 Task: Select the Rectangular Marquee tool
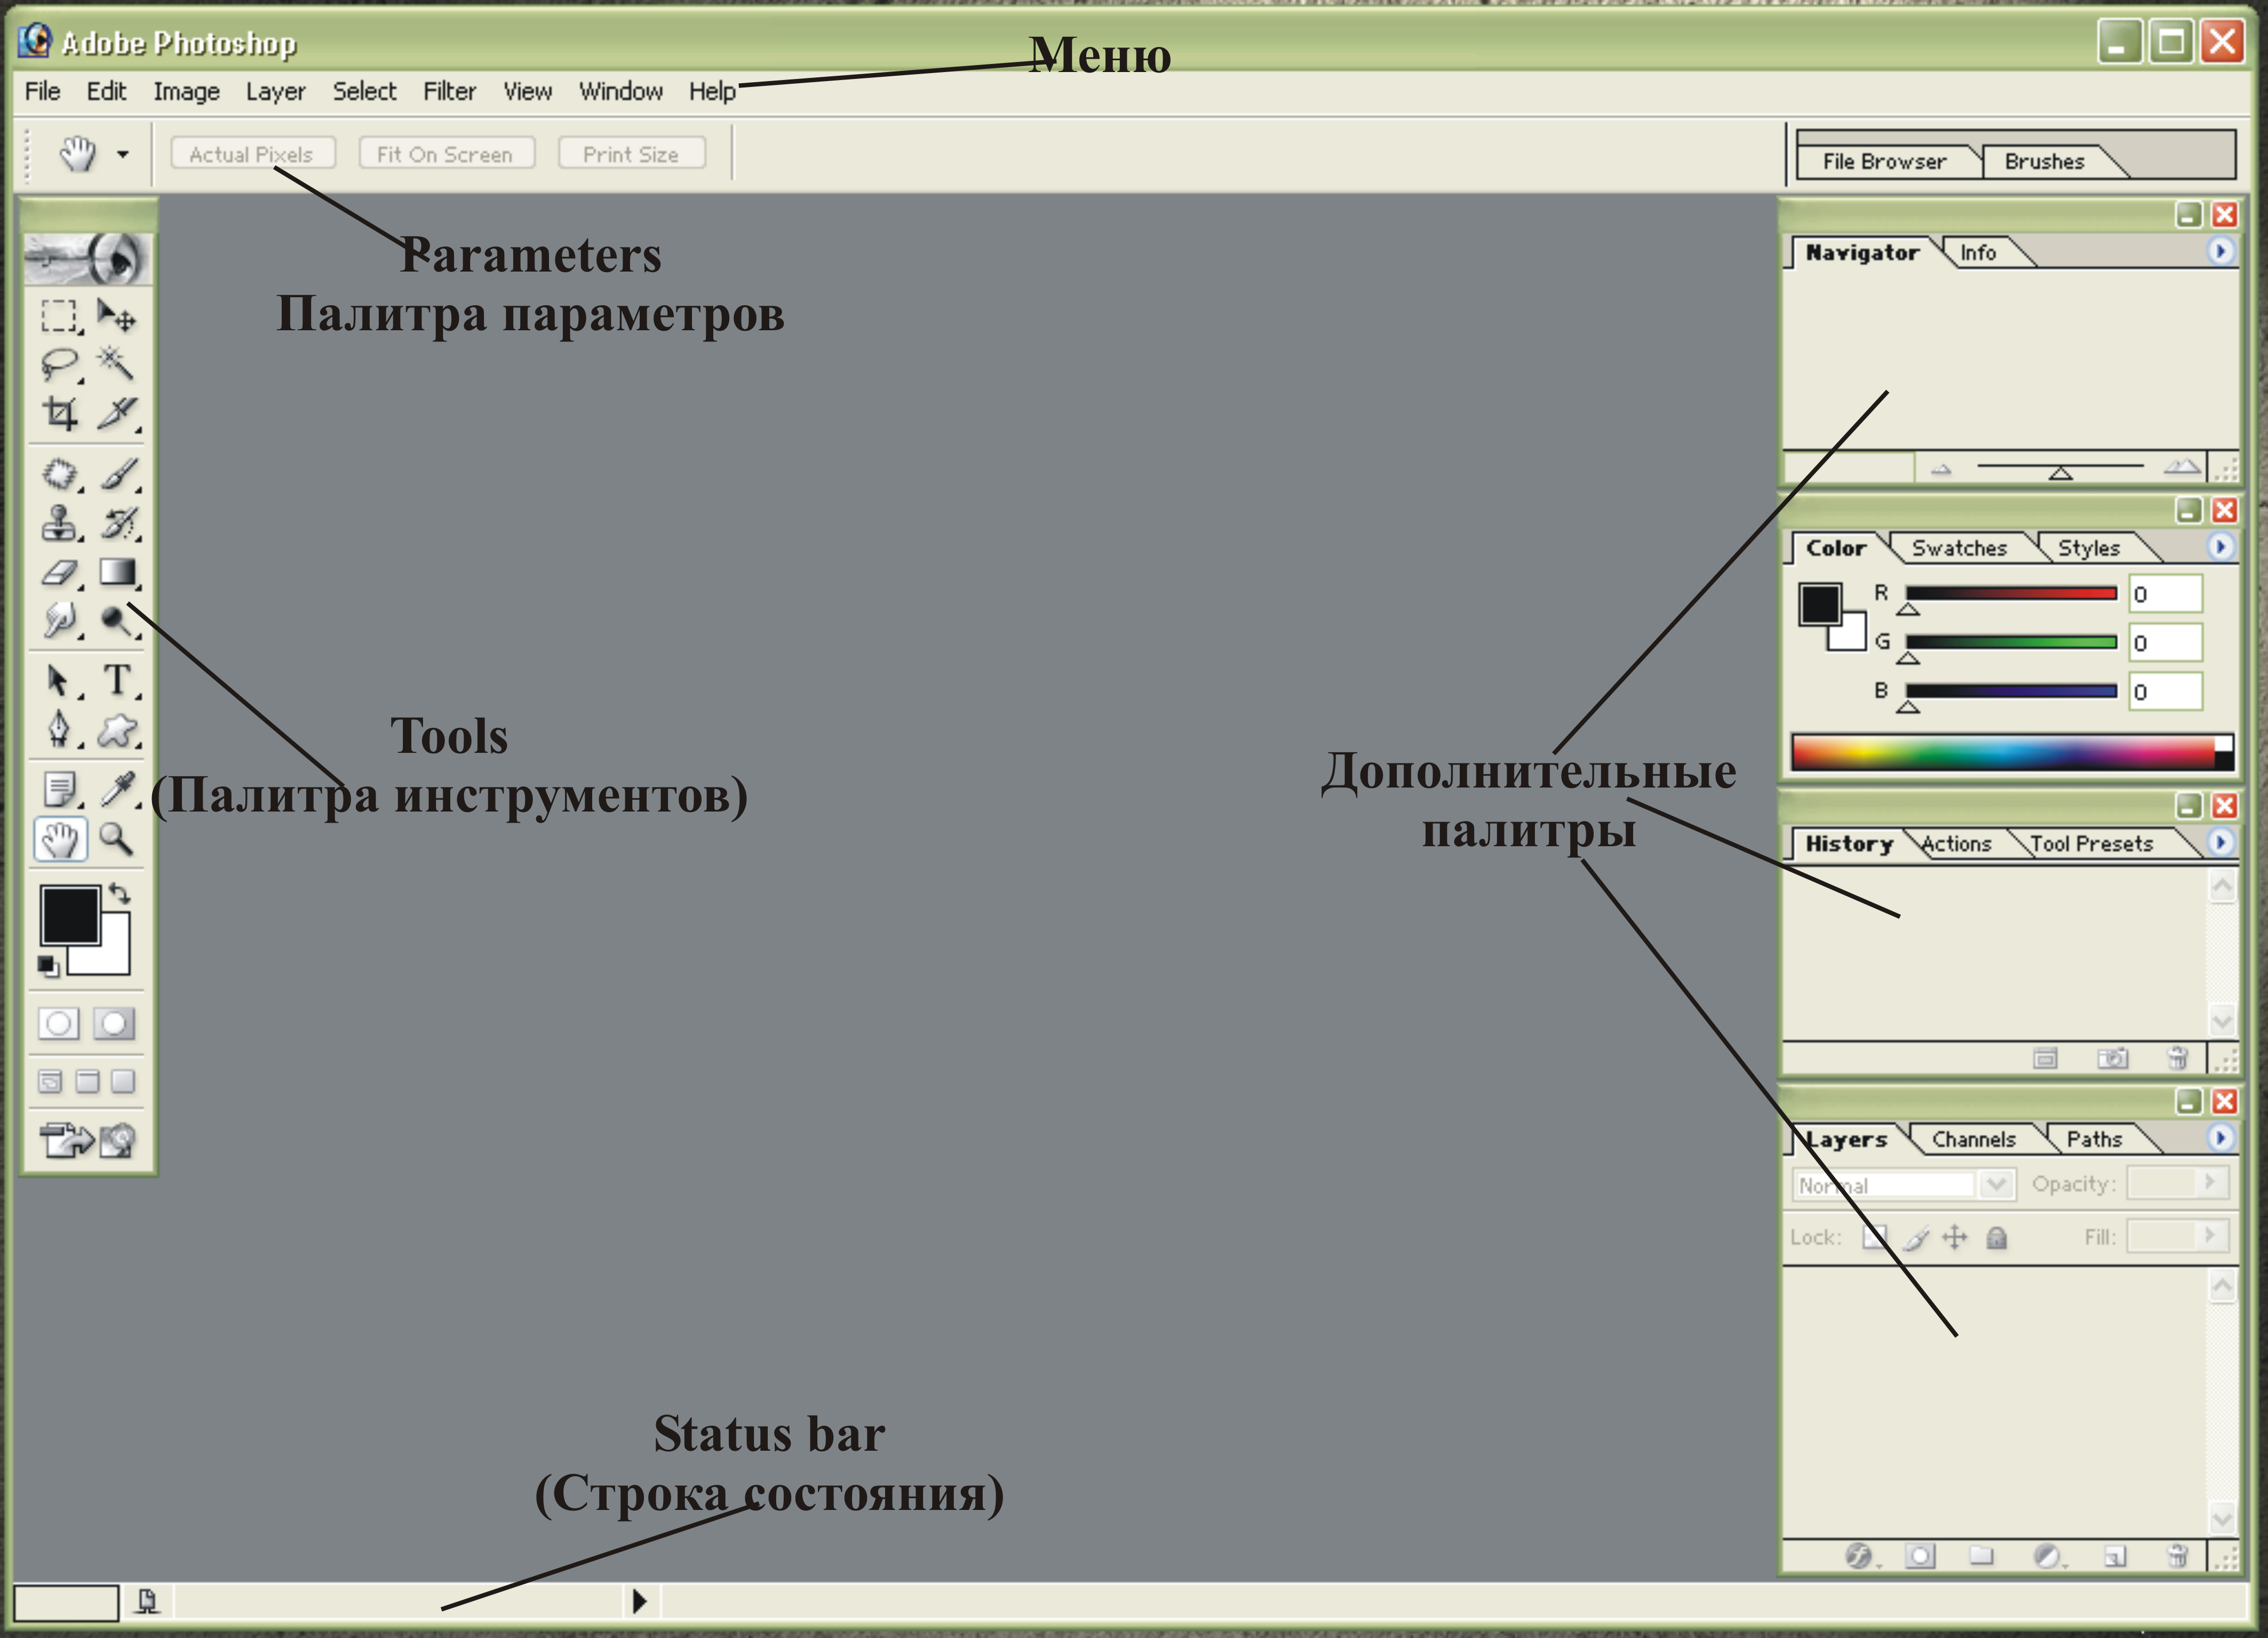tap(60, 316)
